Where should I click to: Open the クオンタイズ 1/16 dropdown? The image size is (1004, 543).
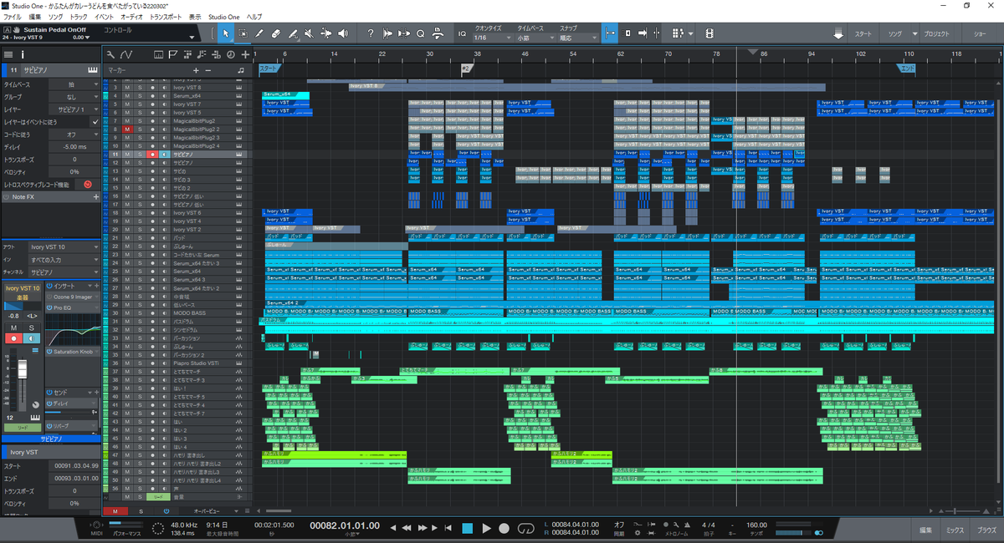click(493, 38)
